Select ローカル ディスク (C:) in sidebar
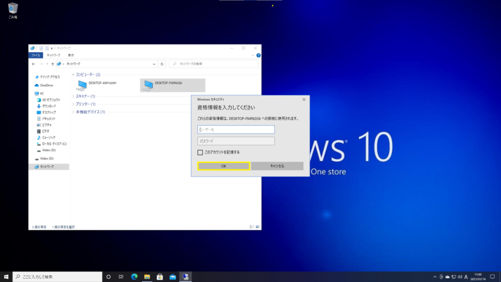This screenshot has height=282, width=501. pos(52,144)
